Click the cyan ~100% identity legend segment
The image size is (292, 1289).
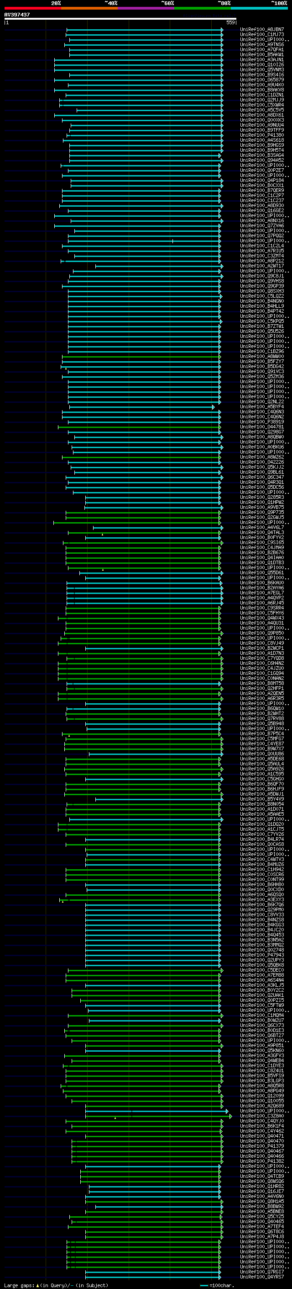pos(259,8)
